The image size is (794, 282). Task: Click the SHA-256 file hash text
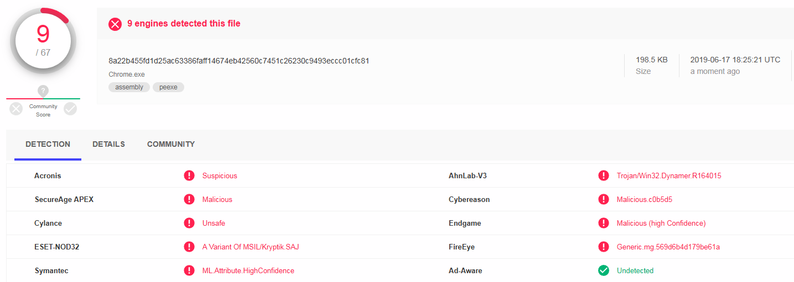238,61
